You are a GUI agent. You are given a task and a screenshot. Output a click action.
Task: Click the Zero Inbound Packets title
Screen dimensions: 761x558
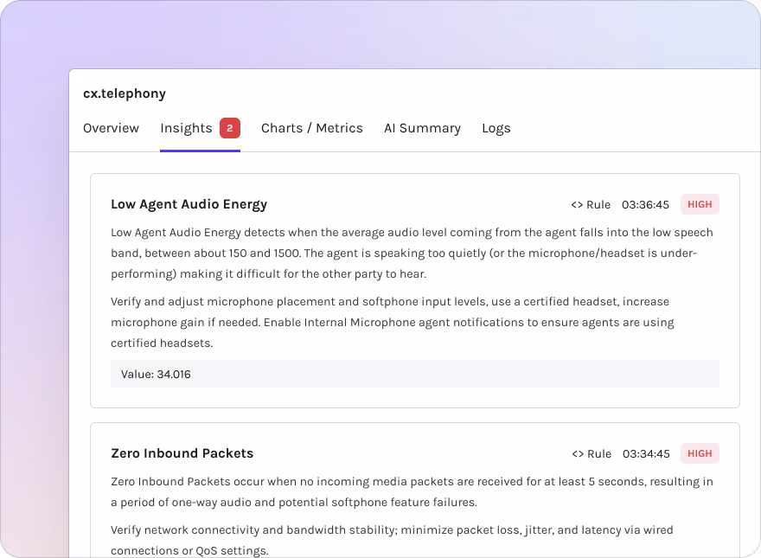pyautogui.click(x=182, y=453)
